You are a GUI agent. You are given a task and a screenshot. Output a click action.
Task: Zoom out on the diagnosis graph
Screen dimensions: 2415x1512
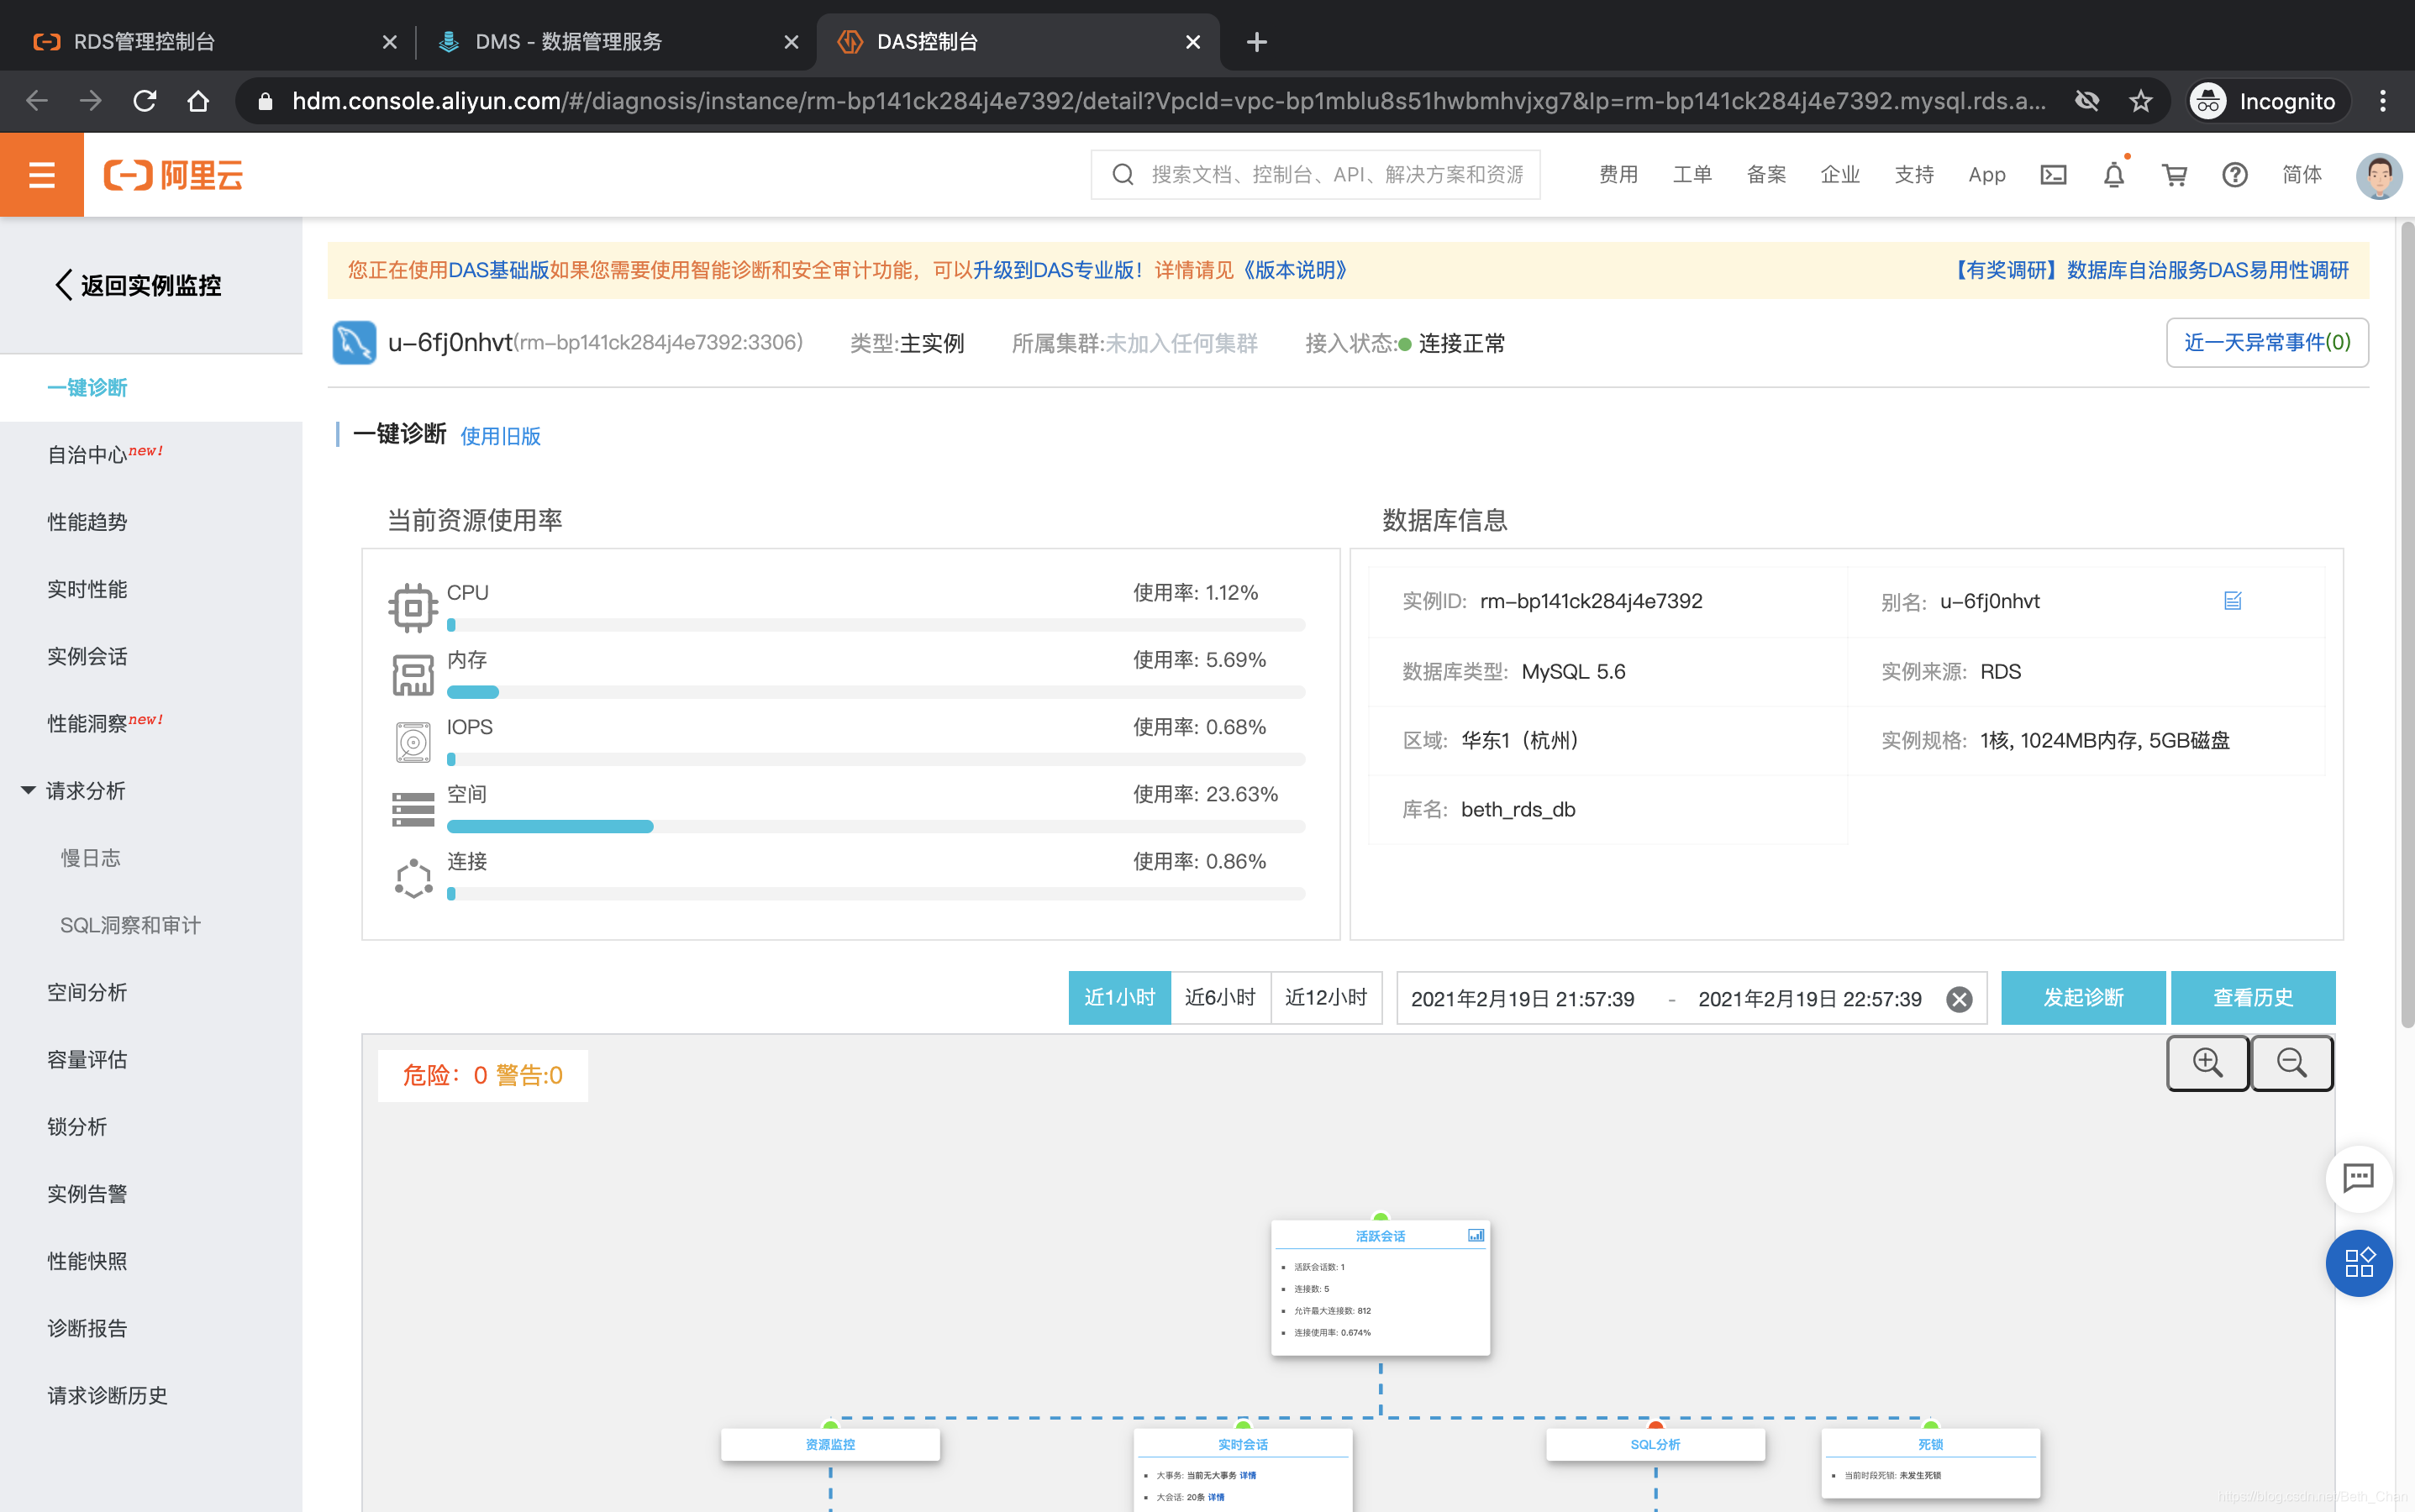2291,1062
